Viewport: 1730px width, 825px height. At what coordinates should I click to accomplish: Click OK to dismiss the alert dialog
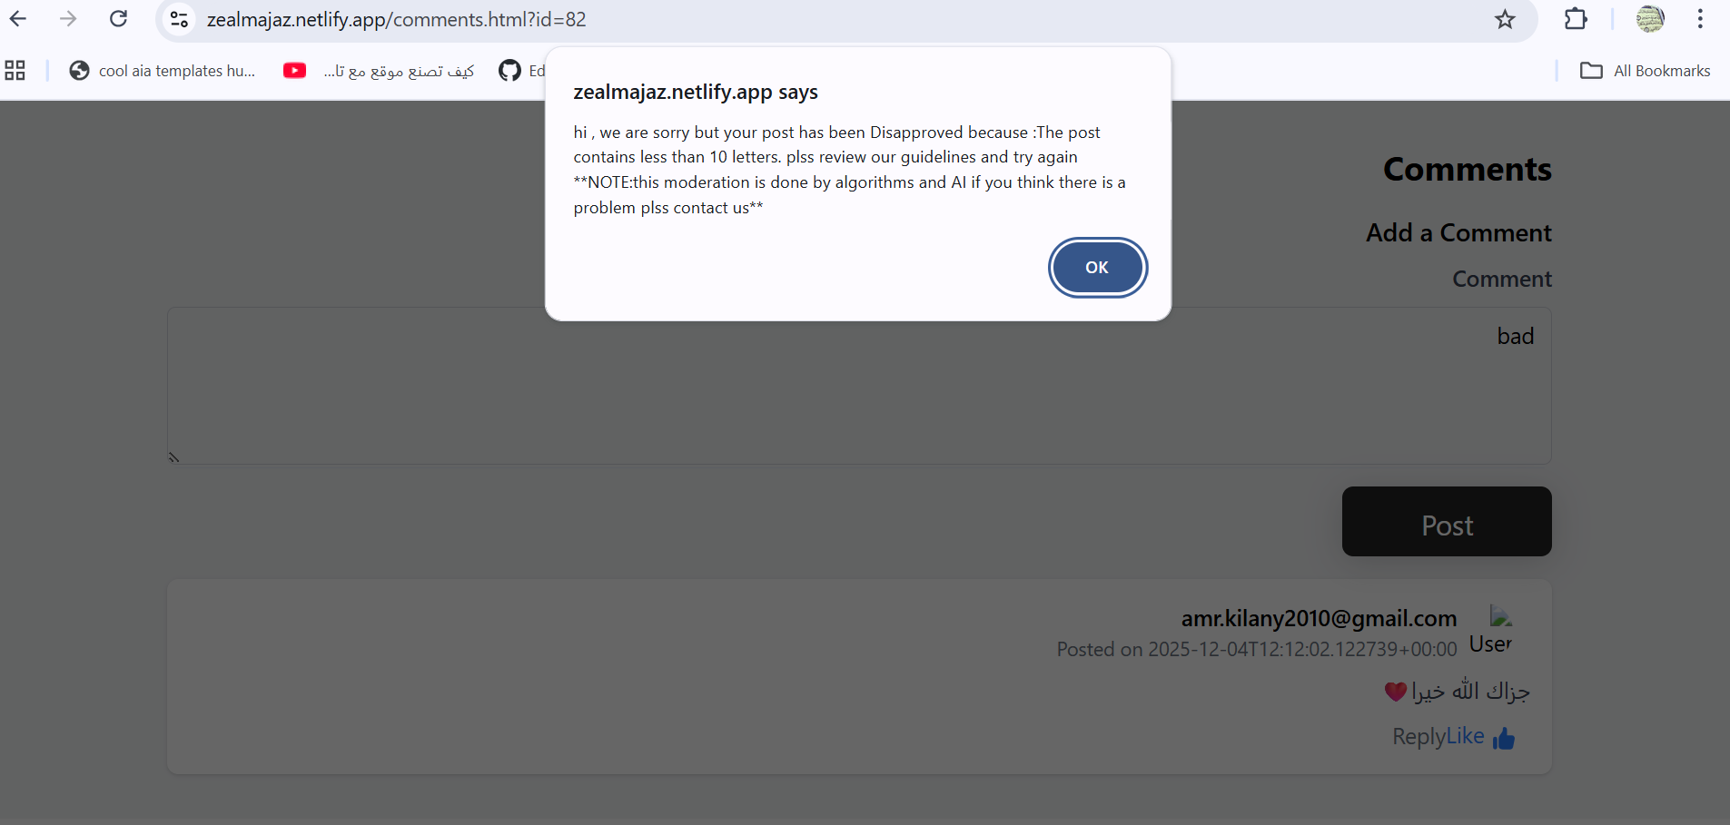tap(1097, 268)
